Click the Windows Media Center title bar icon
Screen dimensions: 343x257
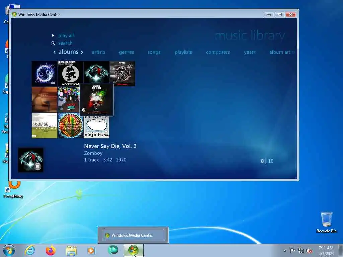[14, 15]
